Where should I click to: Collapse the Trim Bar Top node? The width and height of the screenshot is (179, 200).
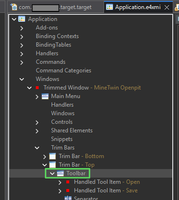click(x=44, y=165)
